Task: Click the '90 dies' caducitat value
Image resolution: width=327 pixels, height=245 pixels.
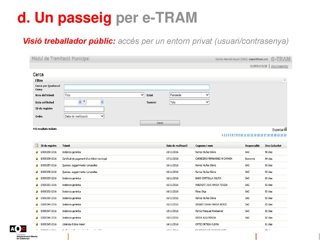Action: 269,152
